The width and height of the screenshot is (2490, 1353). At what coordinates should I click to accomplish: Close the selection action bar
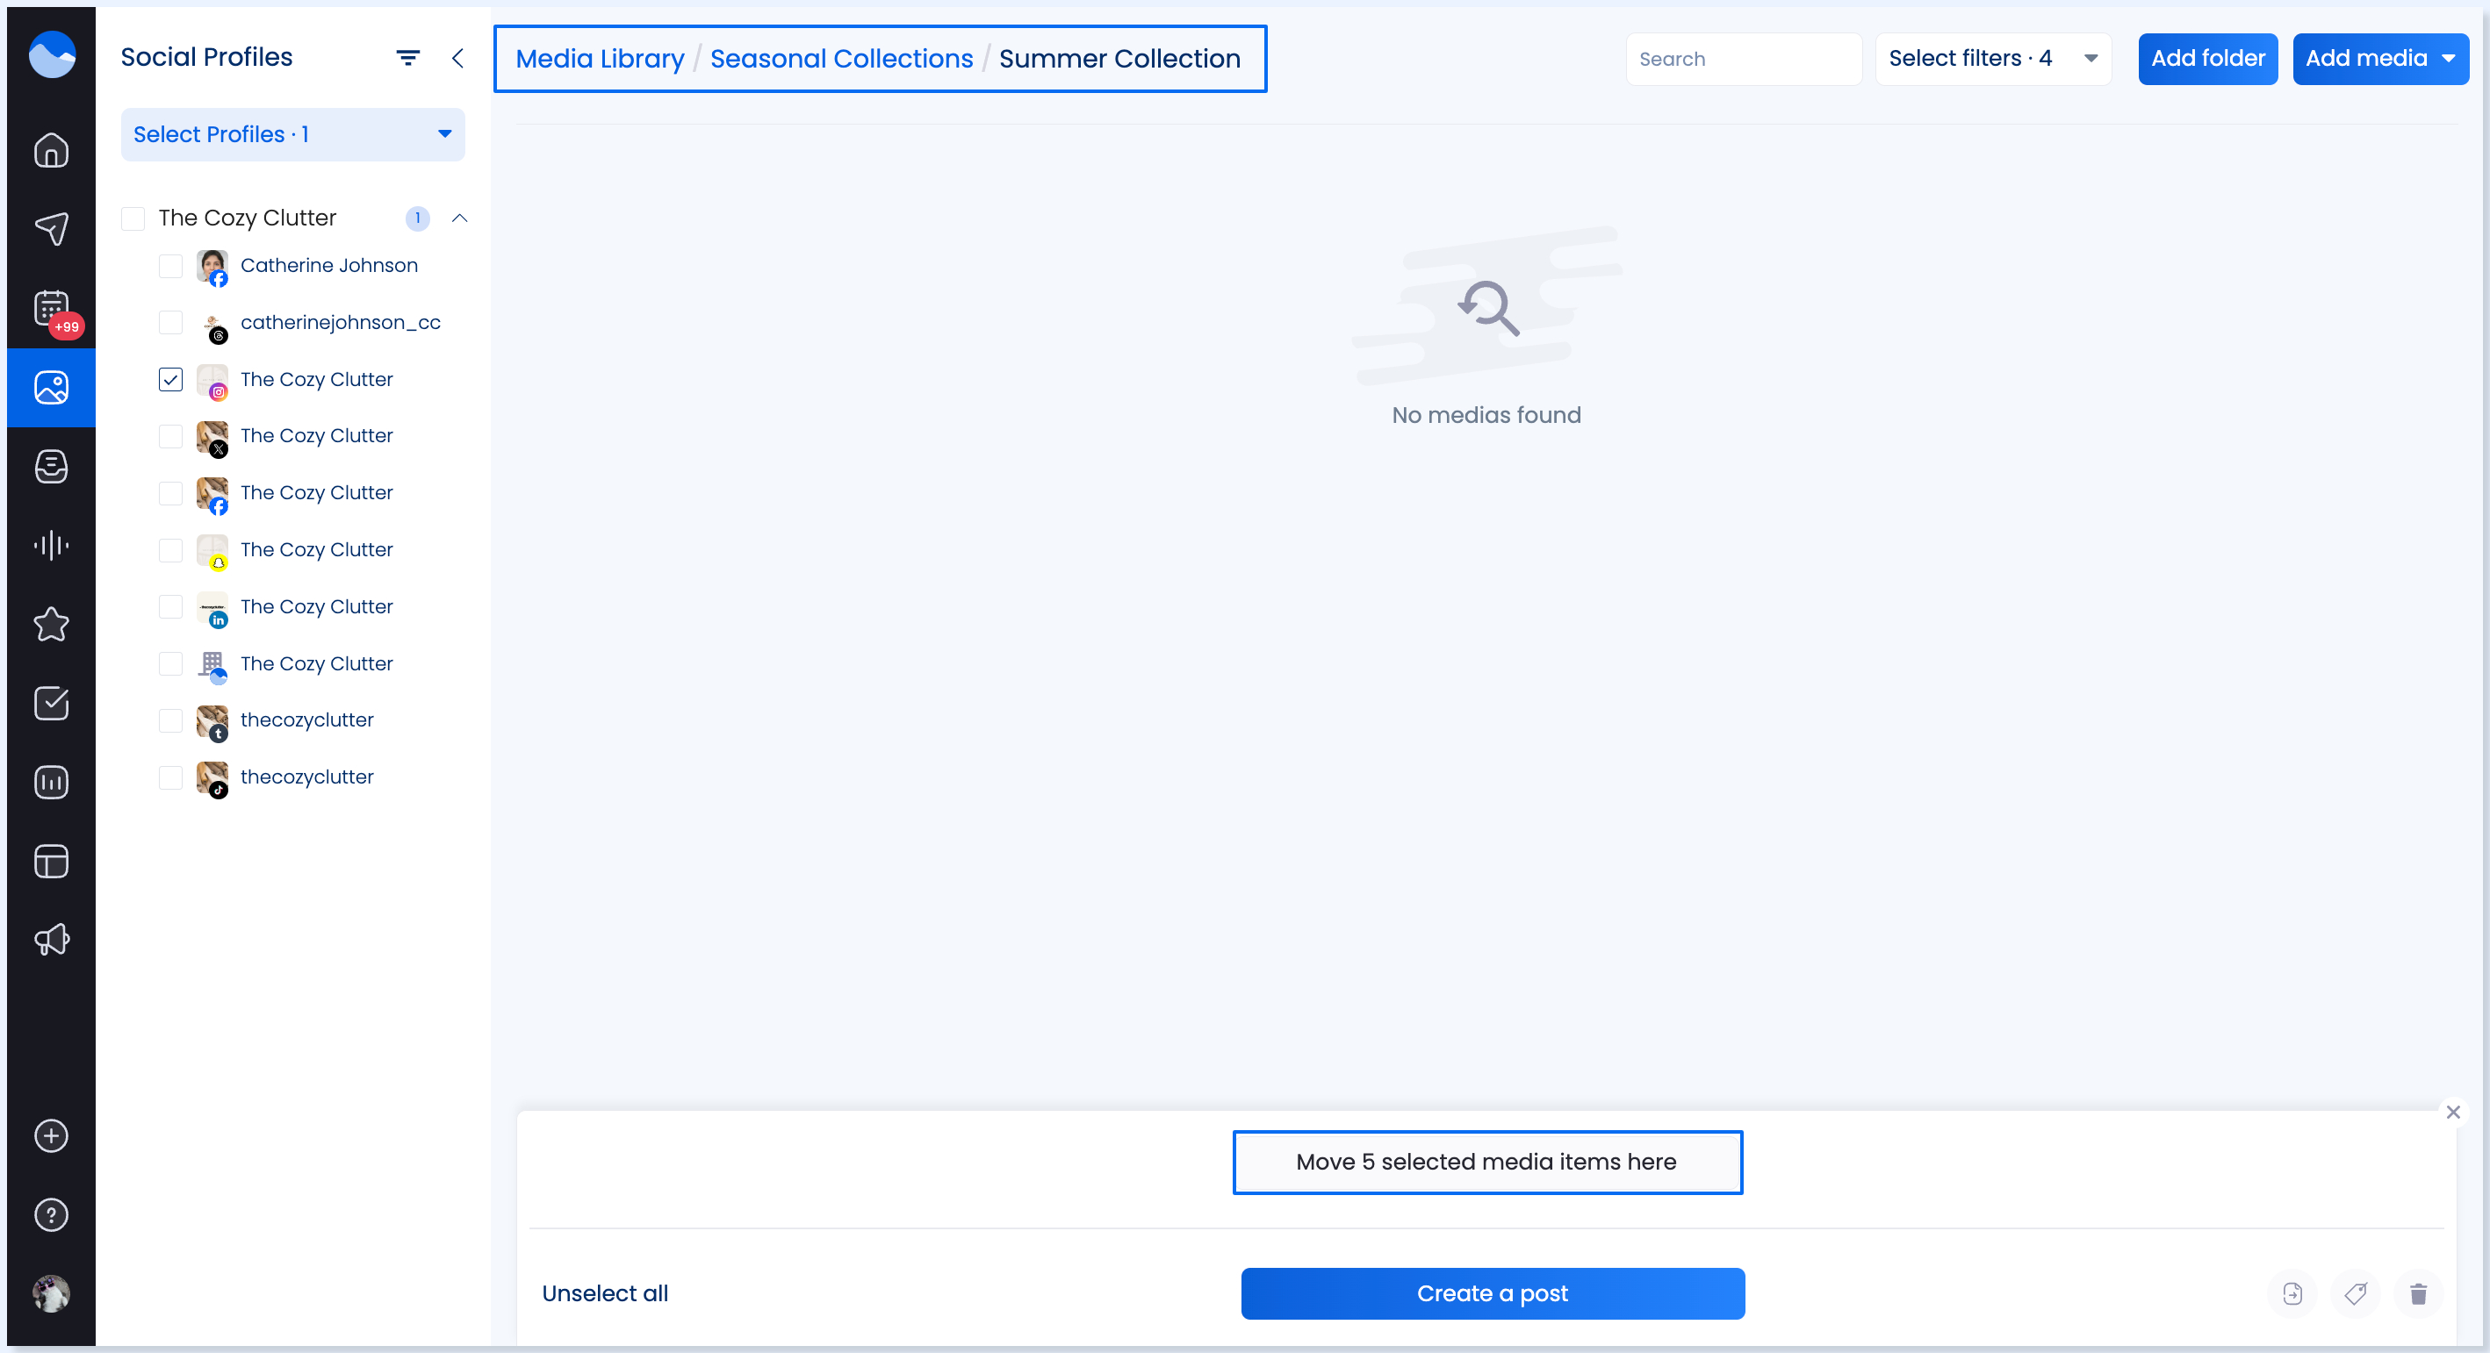pos(2453,1112)
